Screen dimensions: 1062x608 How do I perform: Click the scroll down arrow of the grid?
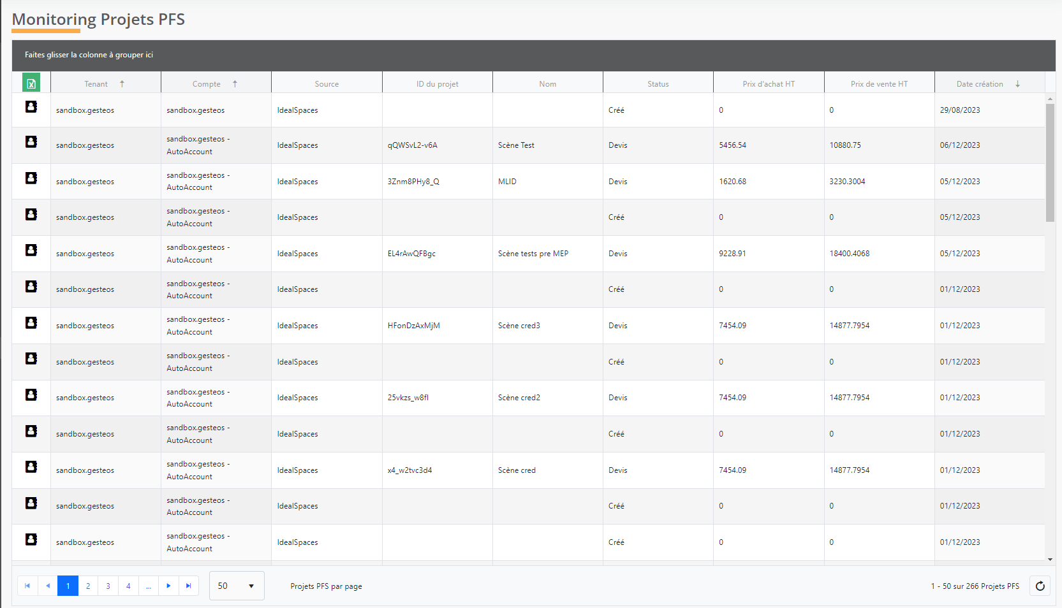pyautogui.click(x=1050, y=560)
